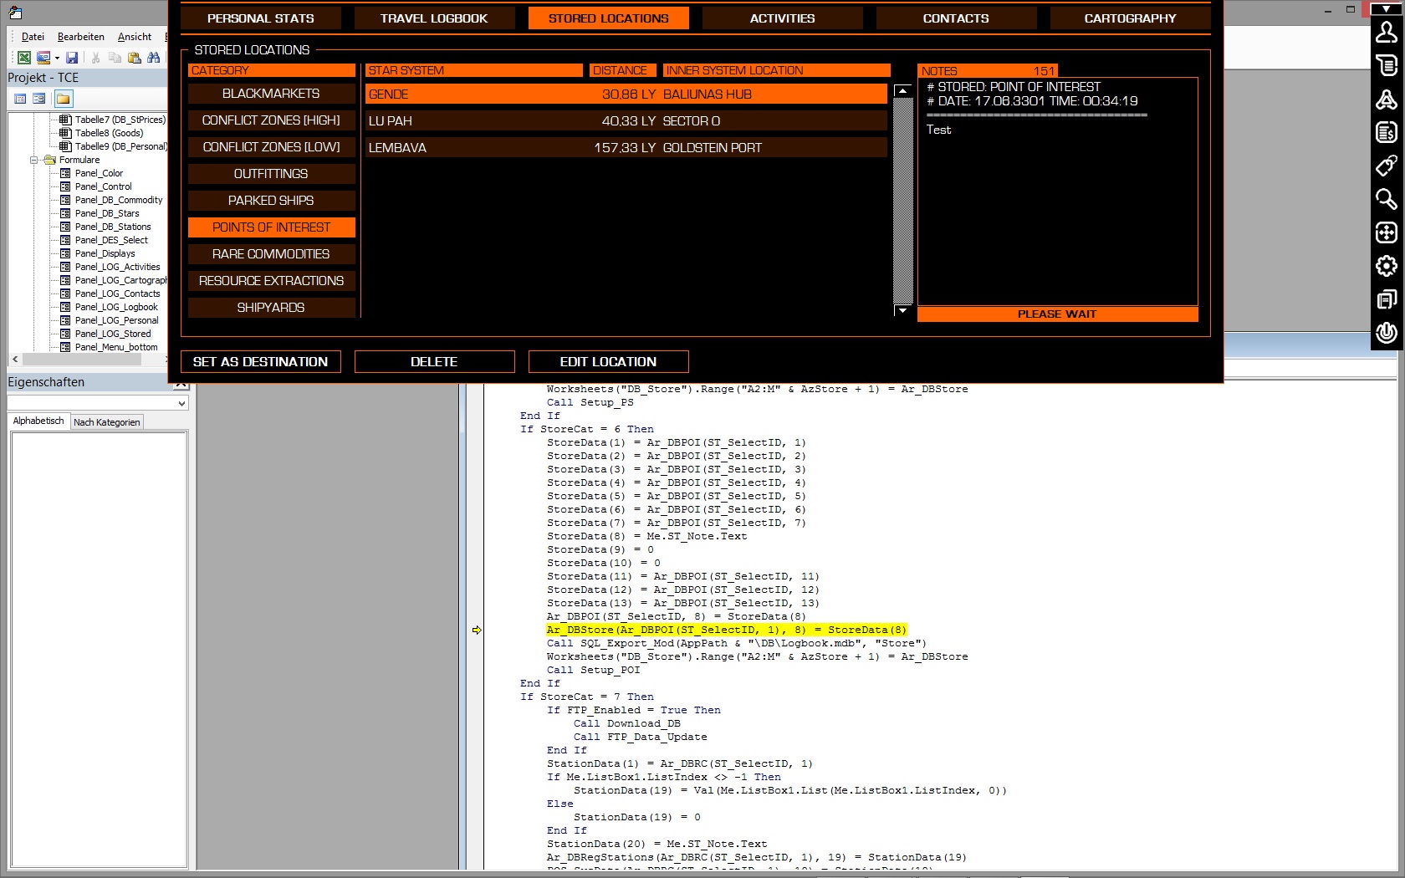The height and width of the screenshot is (878, 1405).
Task: Click the locations list scroll up arrow
Action: point(902,90)
